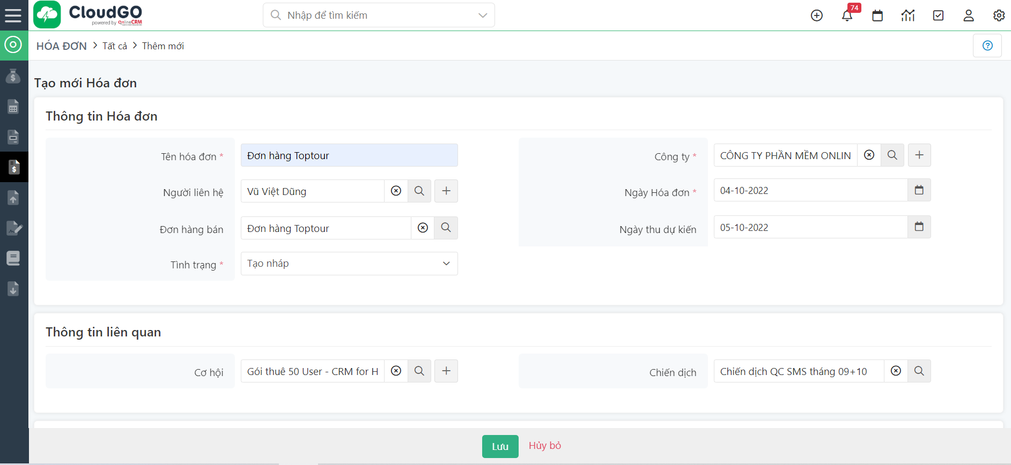The height and width of the screenshot is (465, 1011).
Task: Click the Lưu save button
Action: tap(500, 446)
